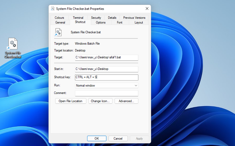Viewport: 235px width, 146px height.
Task: Open the Details tab
Action: 112,18
